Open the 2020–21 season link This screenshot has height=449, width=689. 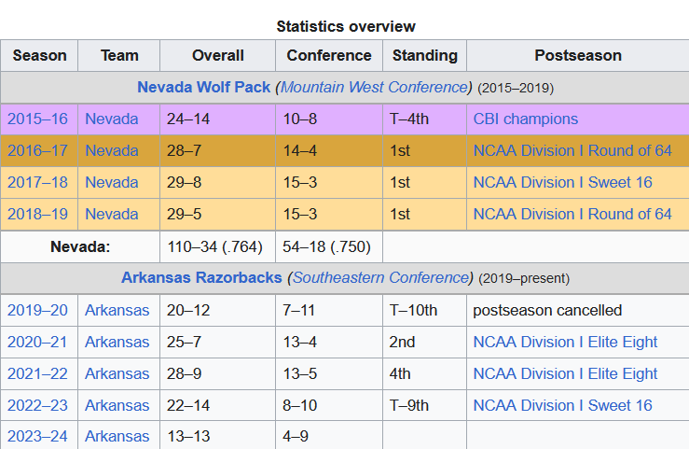pyautogui.click(x=37, y=342)
